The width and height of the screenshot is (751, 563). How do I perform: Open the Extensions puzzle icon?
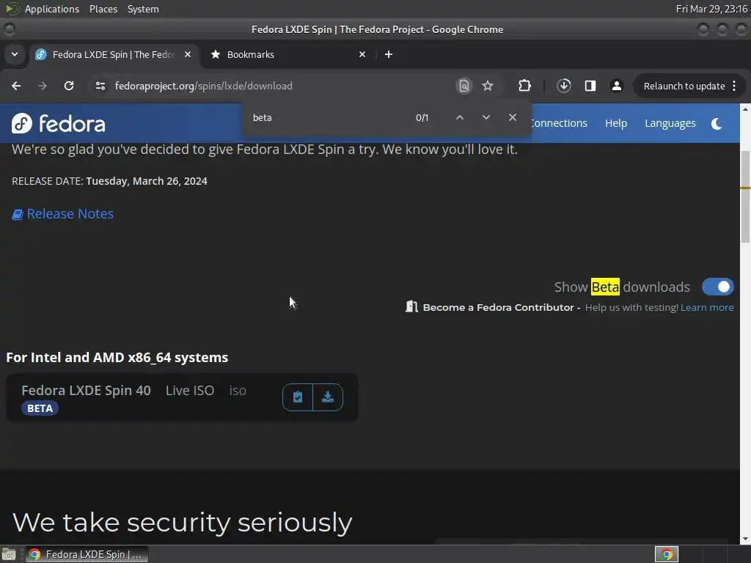[524, 86]
